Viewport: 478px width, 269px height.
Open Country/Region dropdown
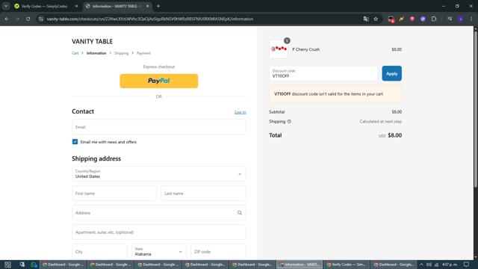159,174
